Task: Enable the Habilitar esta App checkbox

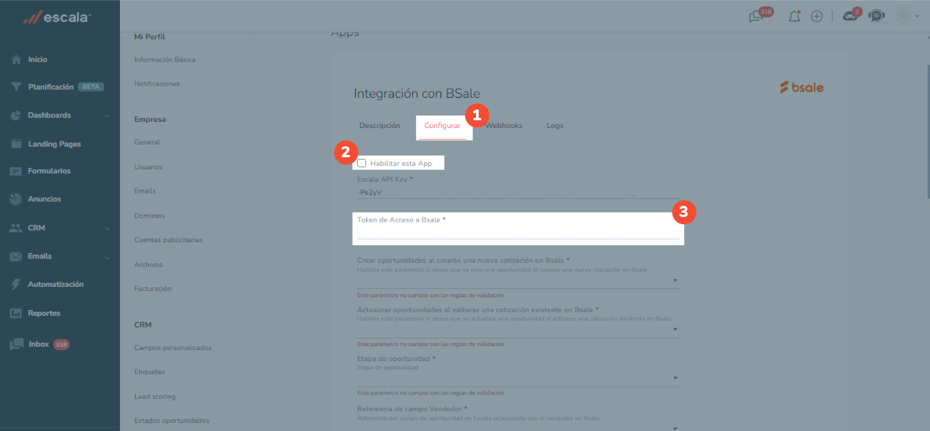Action: [362, 163]
